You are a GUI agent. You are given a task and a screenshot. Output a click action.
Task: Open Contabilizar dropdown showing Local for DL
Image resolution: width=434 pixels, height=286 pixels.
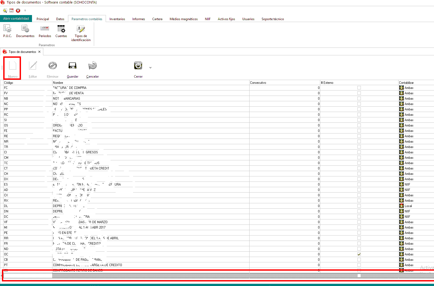(415, 206)
